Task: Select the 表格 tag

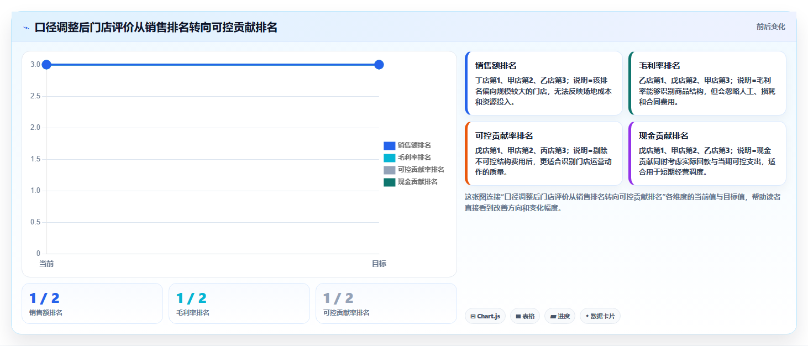Action: tap(525, 316)
